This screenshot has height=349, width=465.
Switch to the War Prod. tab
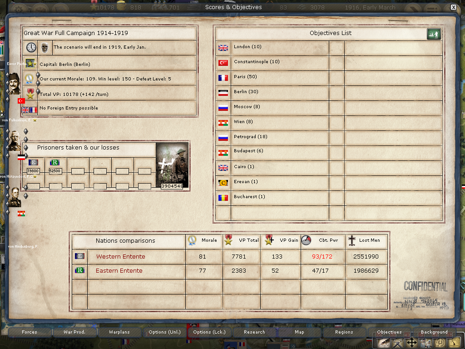(74, 332)
